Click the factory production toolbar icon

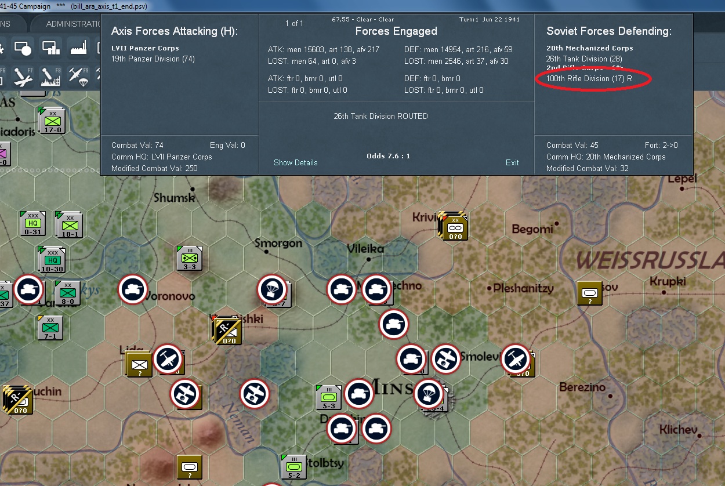[x=78, y=48]
